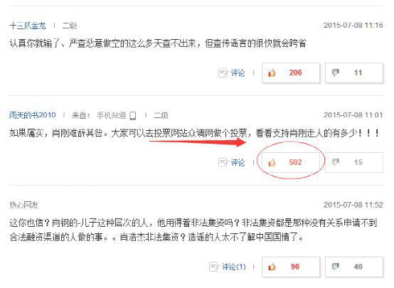Open the 手机知道 source link
This screenshot has height=288, width=394.
pos(112,115)
